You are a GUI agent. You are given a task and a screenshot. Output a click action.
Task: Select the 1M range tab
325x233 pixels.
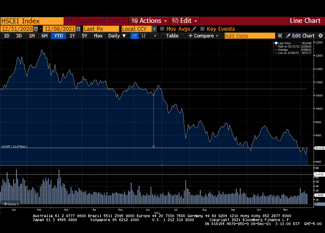[31, 36]
